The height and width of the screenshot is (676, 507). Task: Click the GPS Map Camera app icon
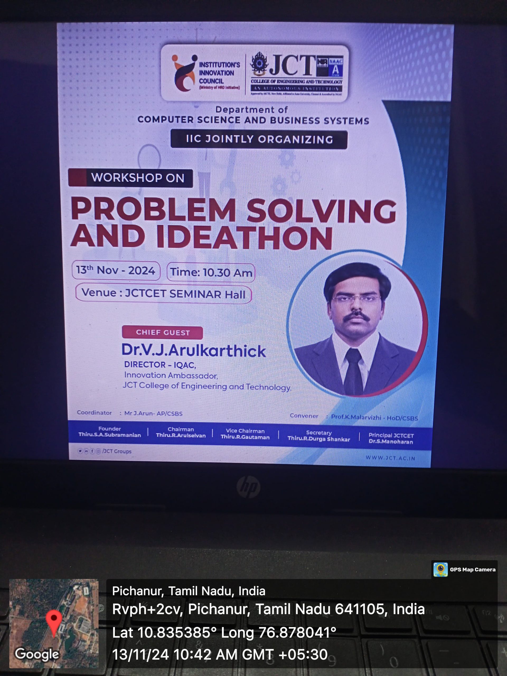click(x=440, y=569)
